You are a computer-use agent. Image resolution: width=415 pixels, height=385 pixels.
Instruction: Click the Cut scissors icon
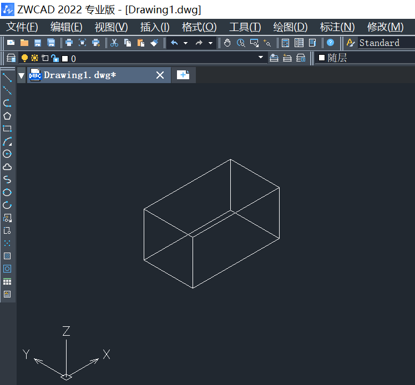coord(114,43)
